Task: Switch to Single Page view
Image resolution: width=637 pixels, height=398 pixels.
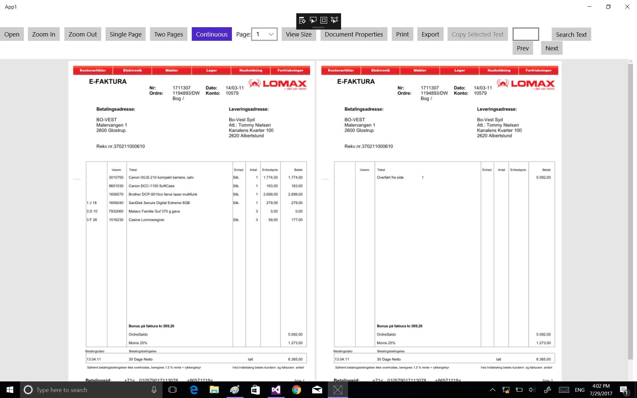Action: point(125,34)
